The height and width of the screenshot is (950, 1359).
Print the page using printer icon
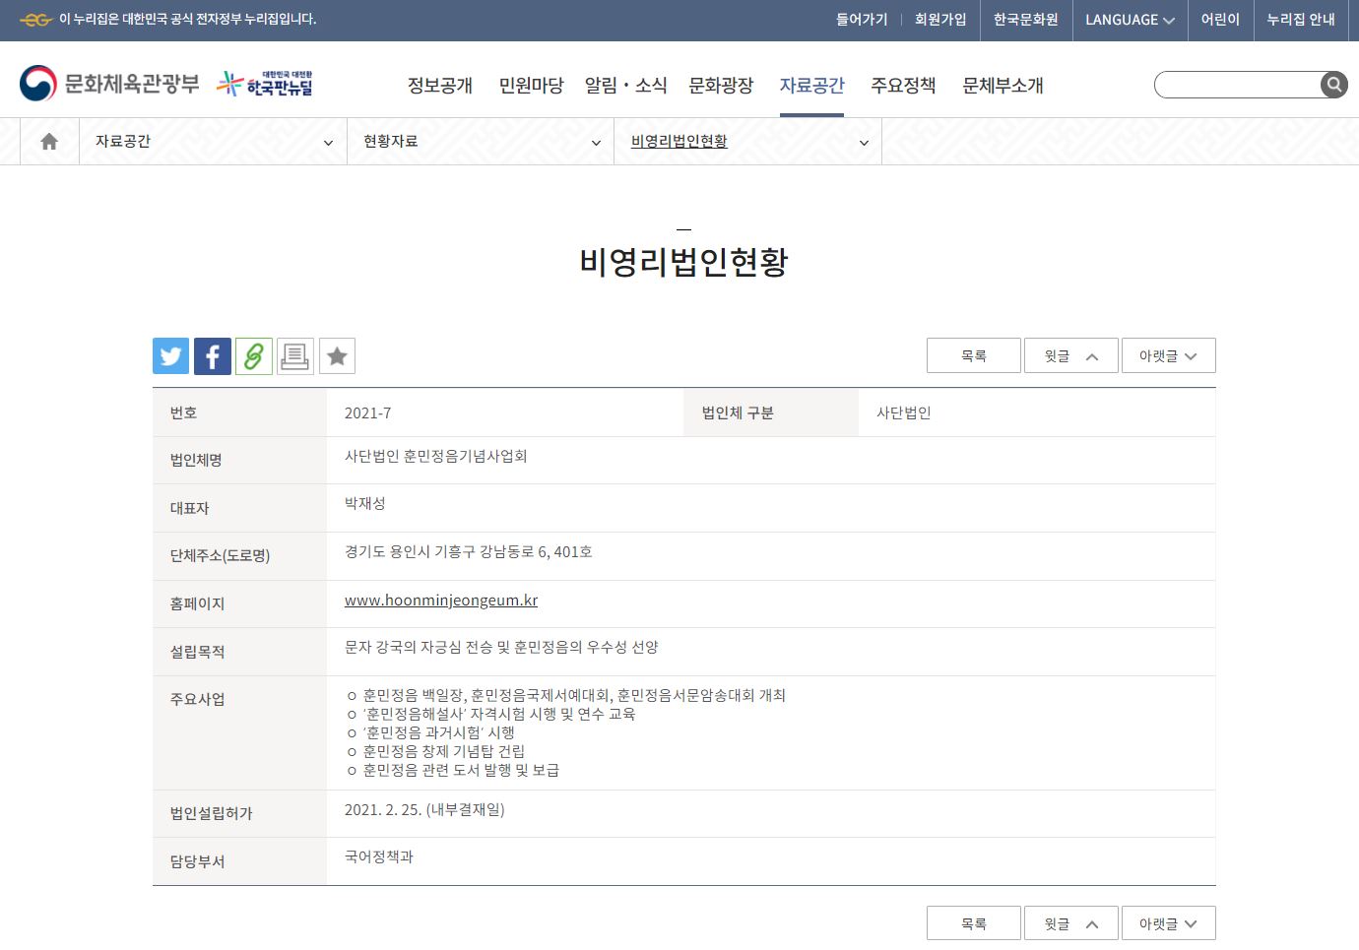tap(294, 356)
